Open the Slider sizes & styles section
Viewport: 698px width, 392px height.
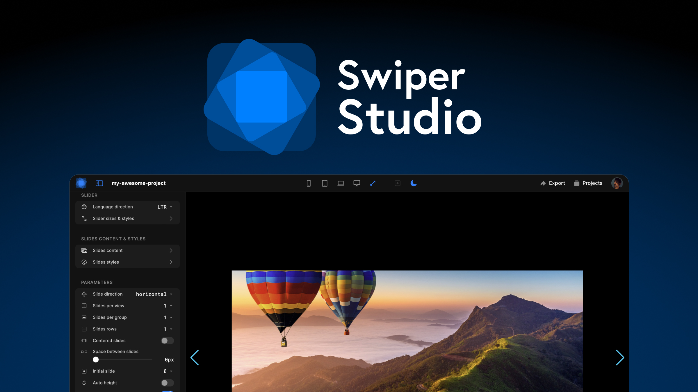pyautogui.click(x=127, y=218)
